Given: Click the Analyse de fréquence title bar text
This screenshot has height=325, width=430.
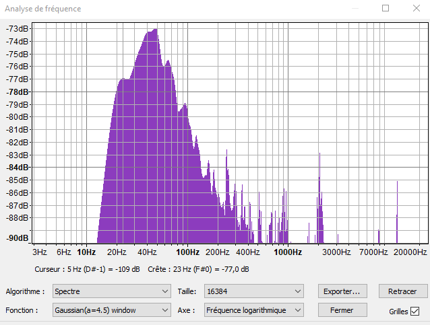Looking at the screenshot, I should (x=43, y=9).
